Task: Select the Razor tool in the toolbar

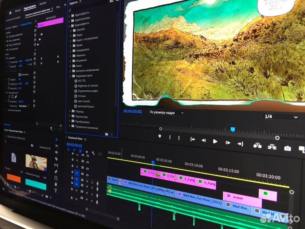Action: (56, 159)
